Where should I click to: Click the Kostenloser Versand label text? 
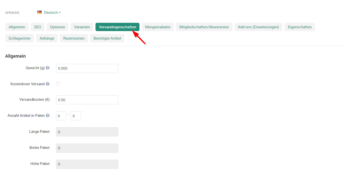28,84
